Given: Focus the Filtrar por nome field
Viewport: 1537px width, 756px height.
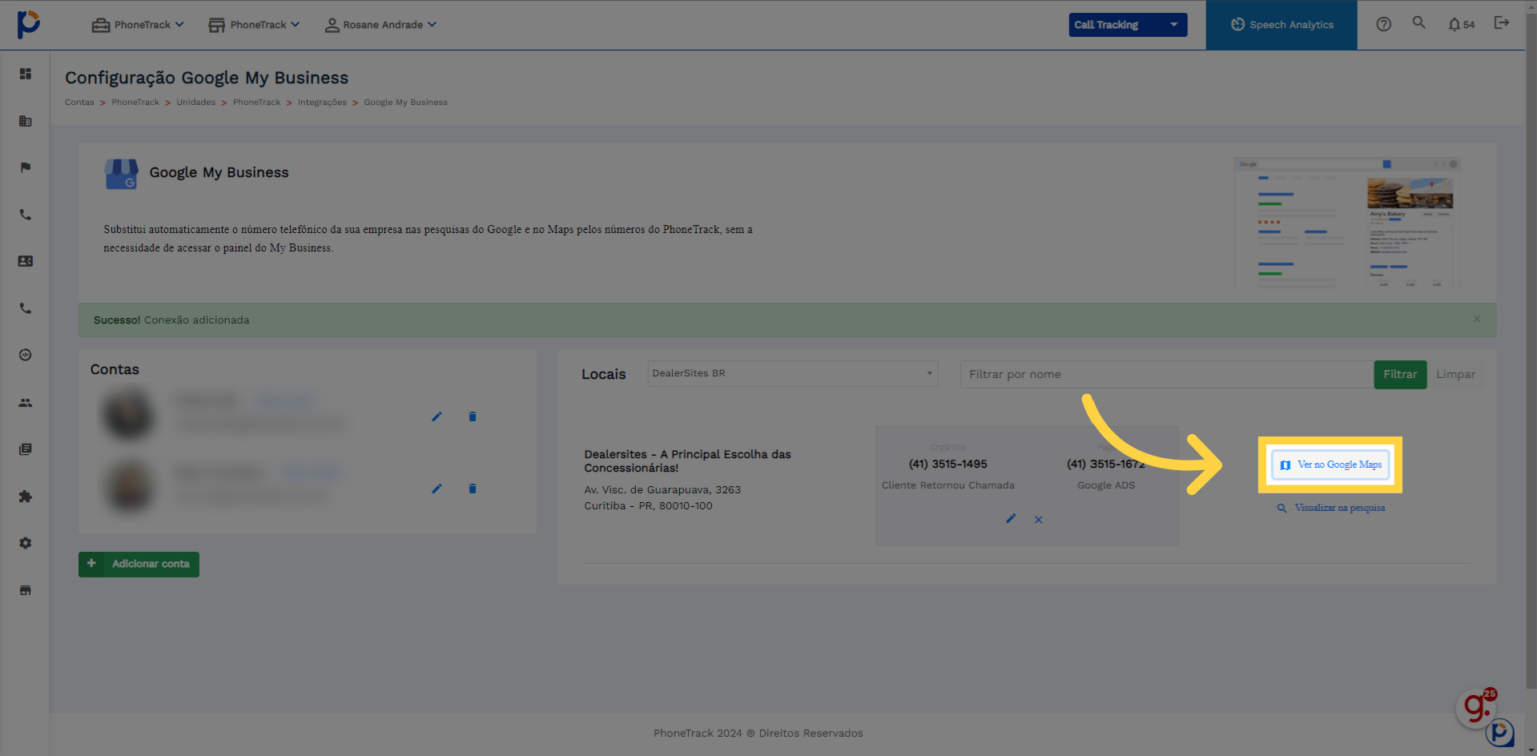Looking at the screenshot, I should [x=1166, y=374].
